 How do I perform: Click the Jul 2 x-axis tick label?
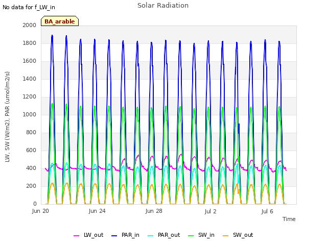(x=211, y=211)
